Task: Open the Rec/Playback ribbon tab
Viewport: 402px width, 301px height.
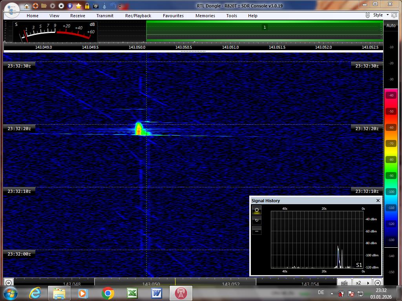Action: pyautogui.click(x=138, y=16)
